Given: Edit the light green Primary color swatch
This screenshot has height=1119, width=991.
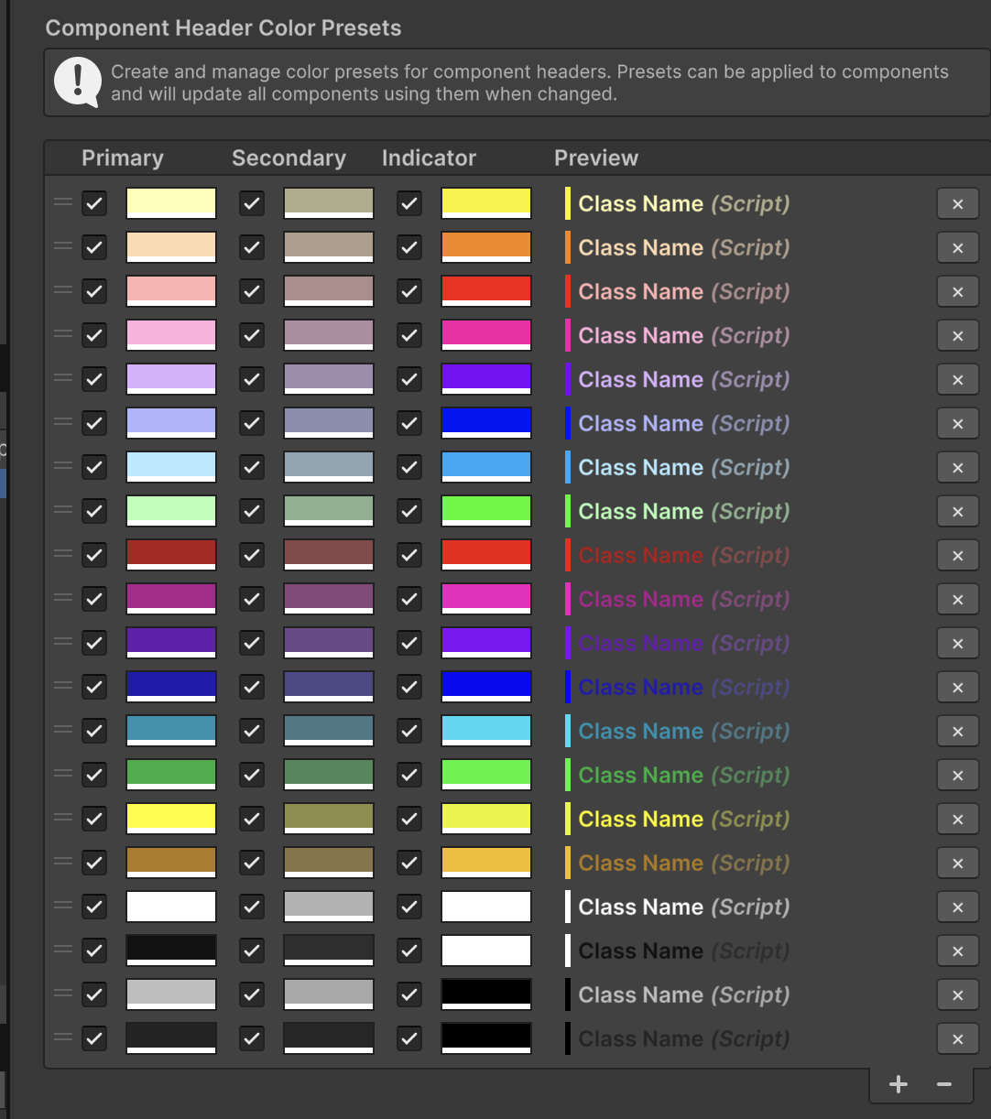Looking at the screenshot, I should point(171,511).
